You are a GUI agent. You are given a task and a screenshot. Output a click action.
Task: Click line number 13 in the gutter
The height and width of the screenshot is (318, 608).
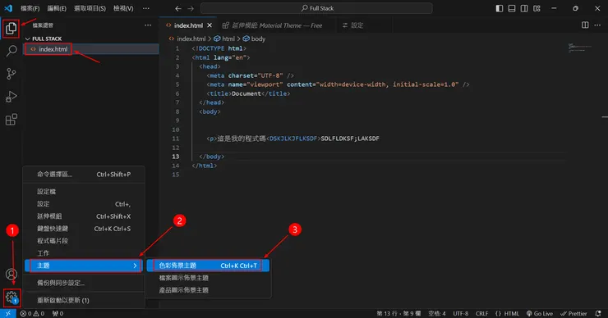(x=176, y=157)
